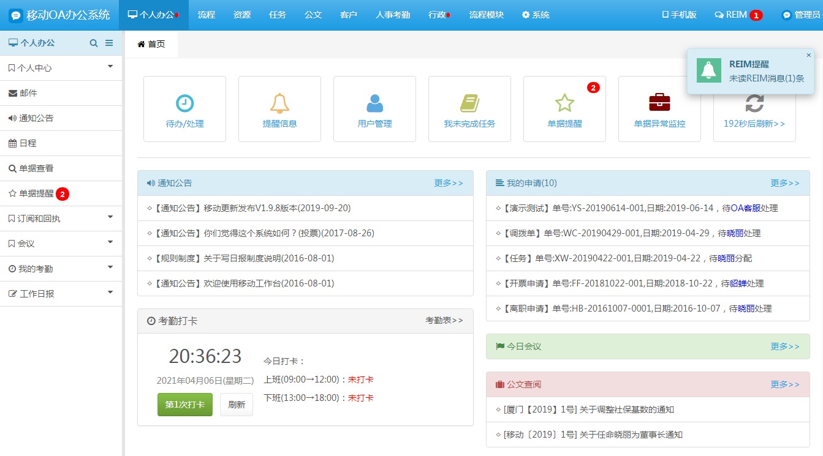The image size is (823, 456).
Task: Switch to the 首页 tab
Action: tap(151, 44)
